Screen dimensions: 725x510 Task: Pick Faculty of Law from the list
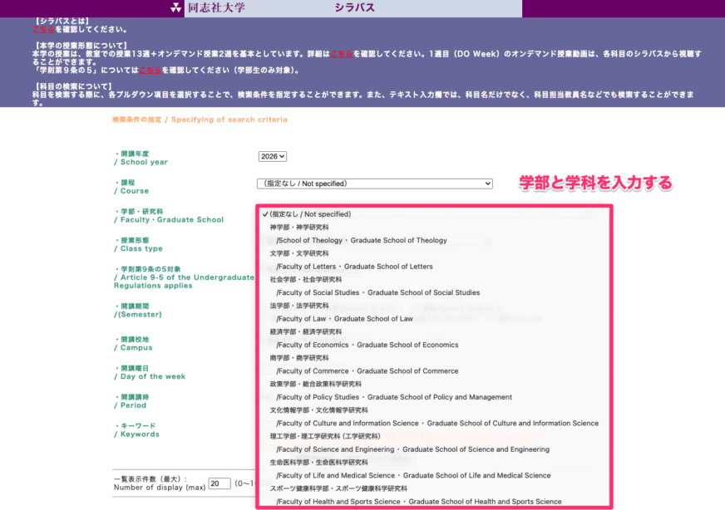coord(345,318)
